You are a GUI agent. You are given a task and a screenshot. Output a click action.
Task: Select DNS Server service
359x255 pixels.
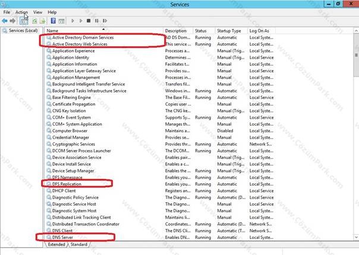(x=62, y=237)
